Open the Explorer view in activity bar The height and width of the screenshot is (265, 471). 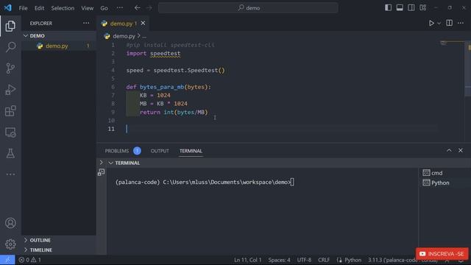pos(10,26)
